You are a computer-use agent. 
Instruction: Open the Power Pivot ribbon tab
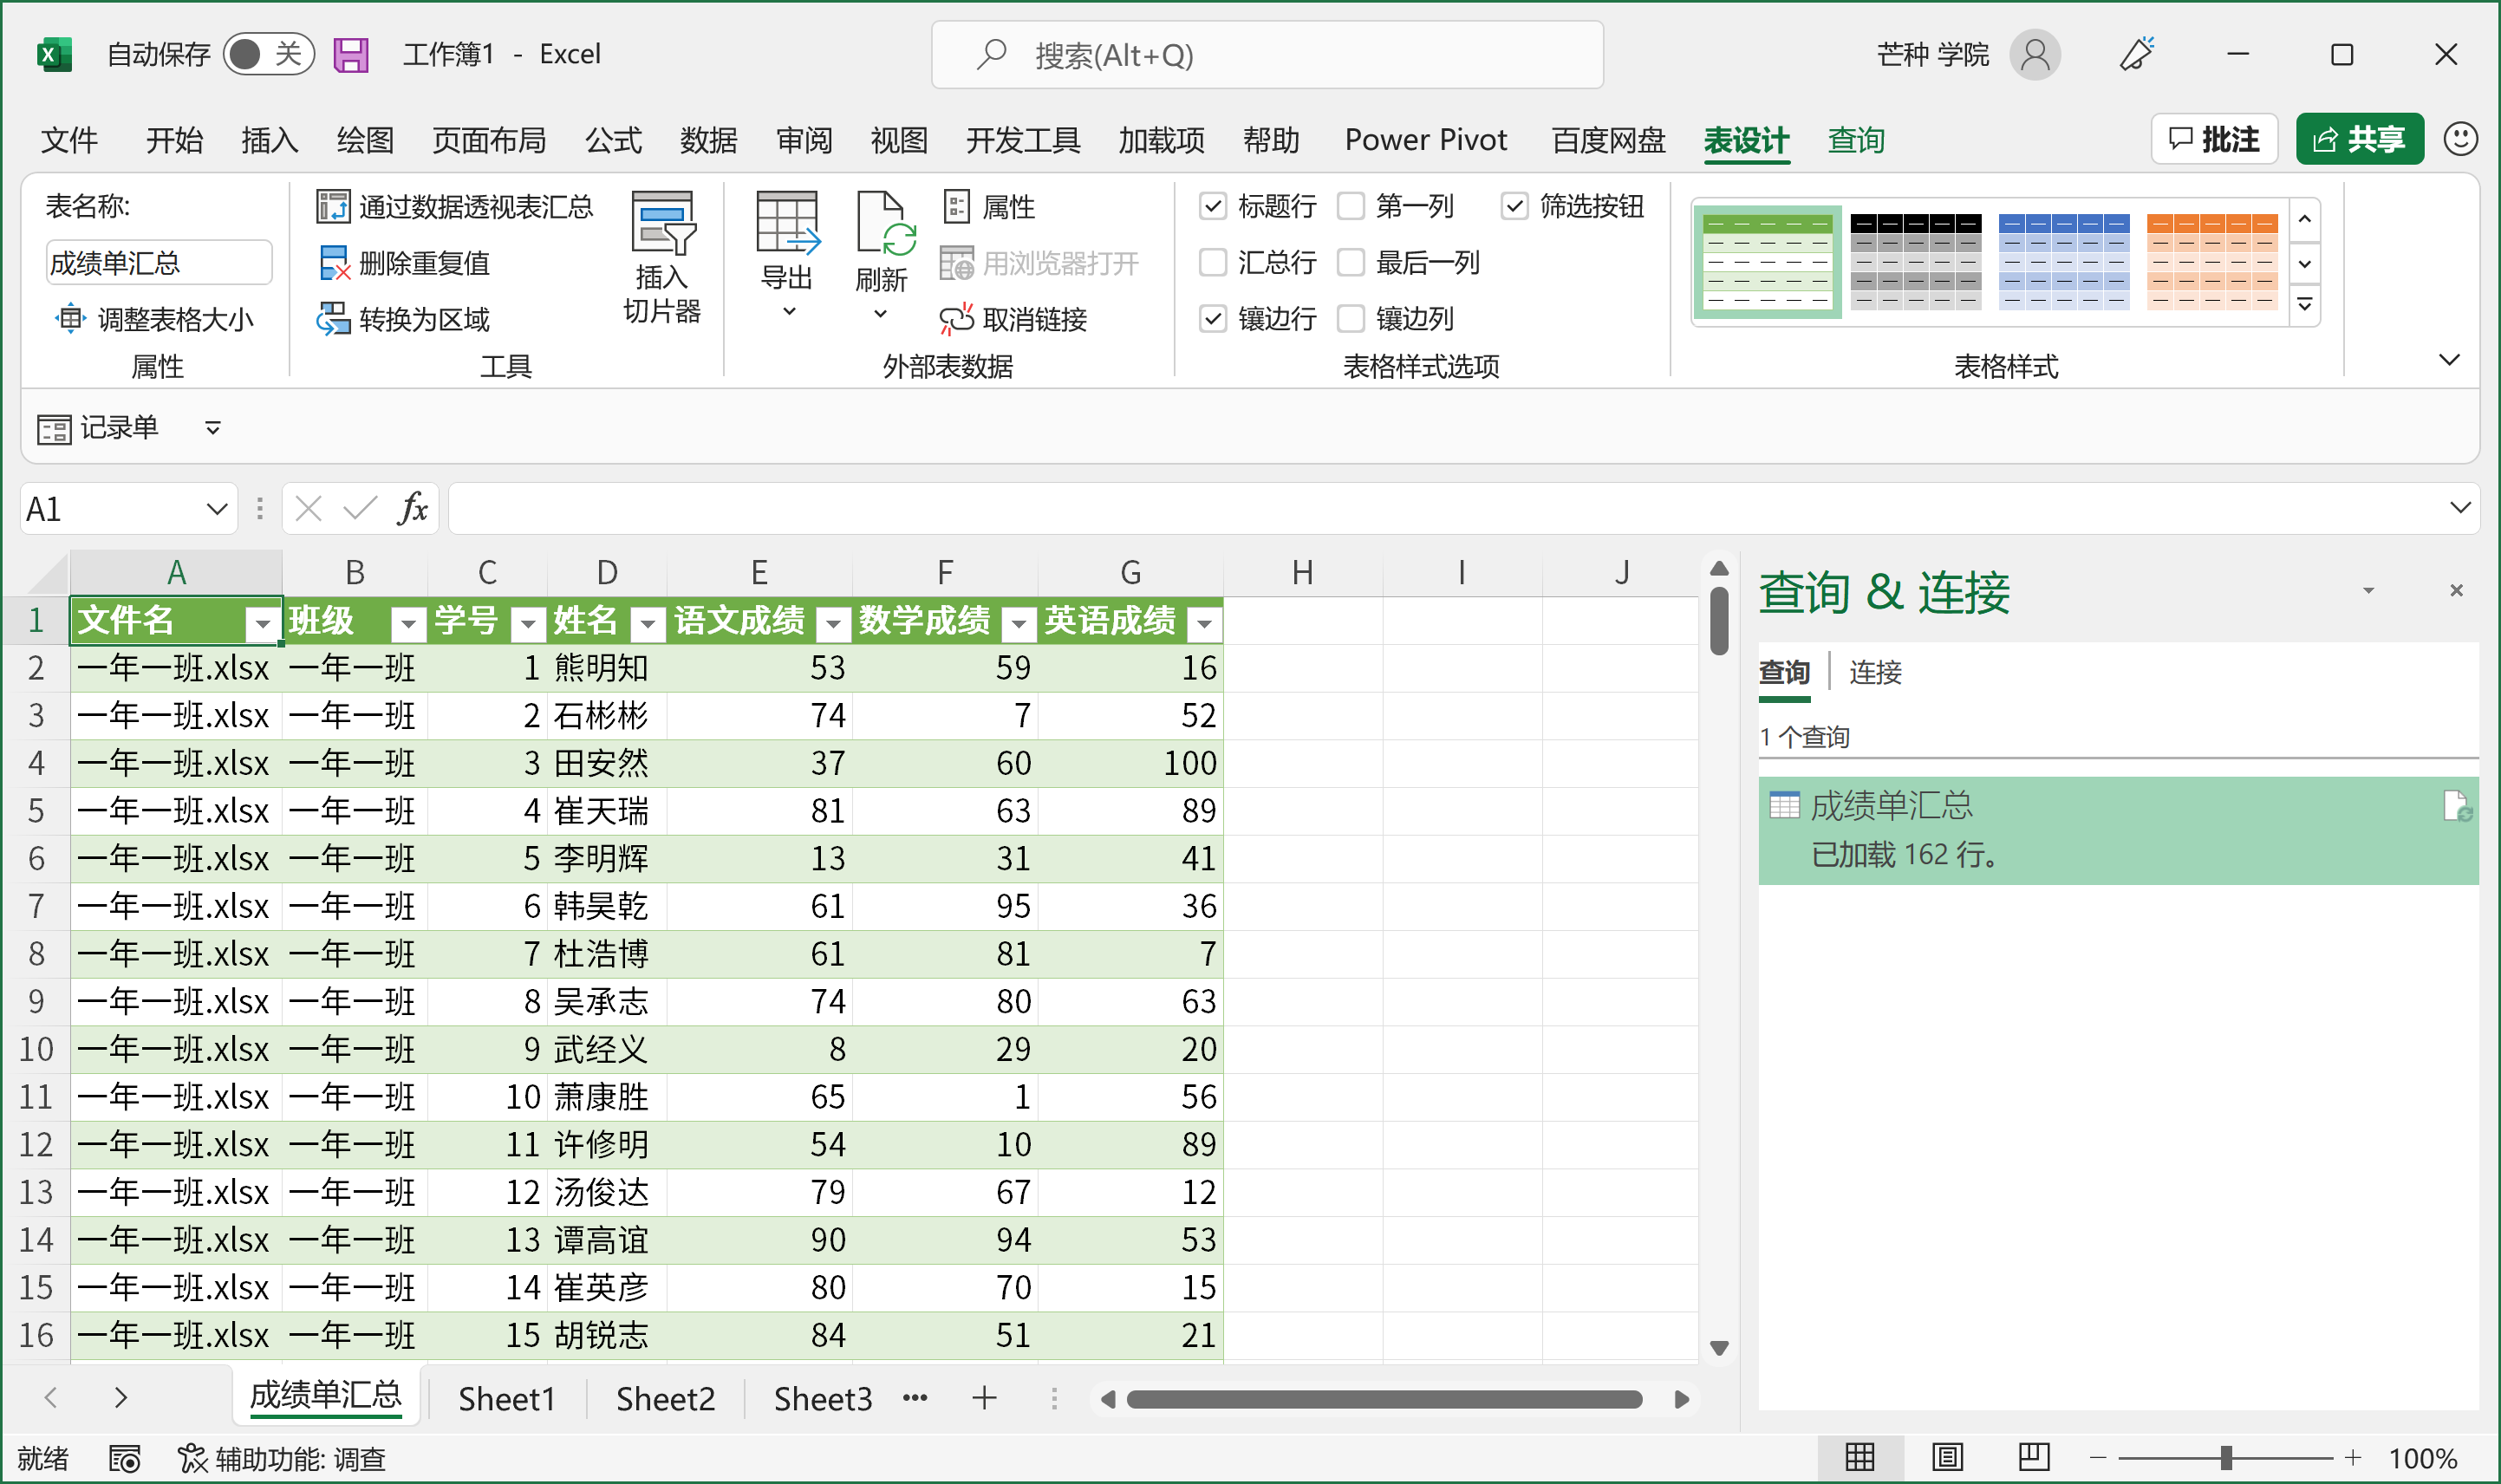tap(1424, 140)
